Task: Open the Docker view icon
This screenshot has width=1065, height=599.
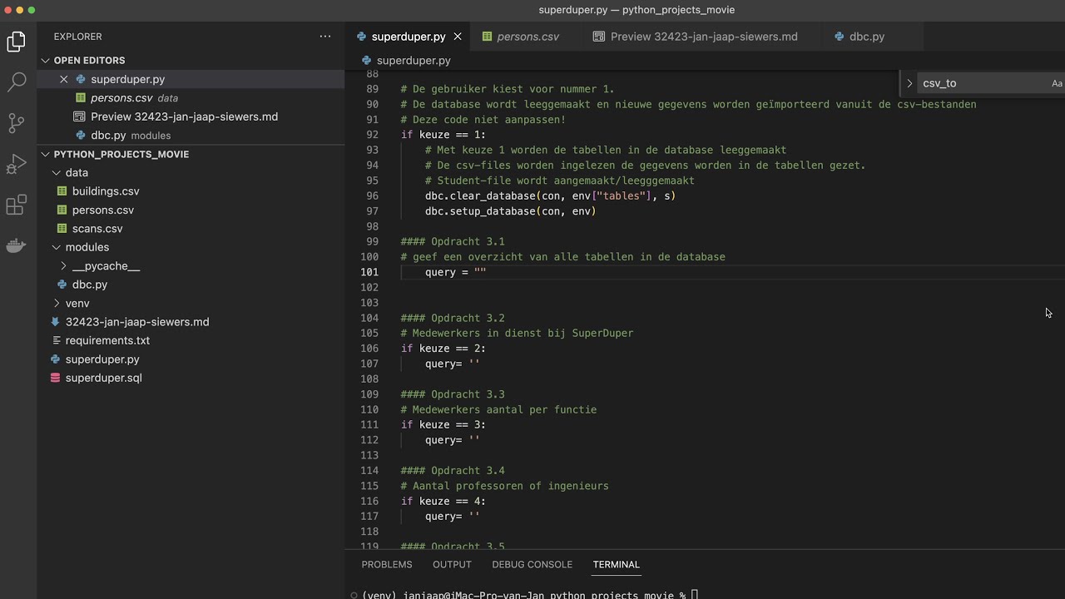Action: [17, 245]
